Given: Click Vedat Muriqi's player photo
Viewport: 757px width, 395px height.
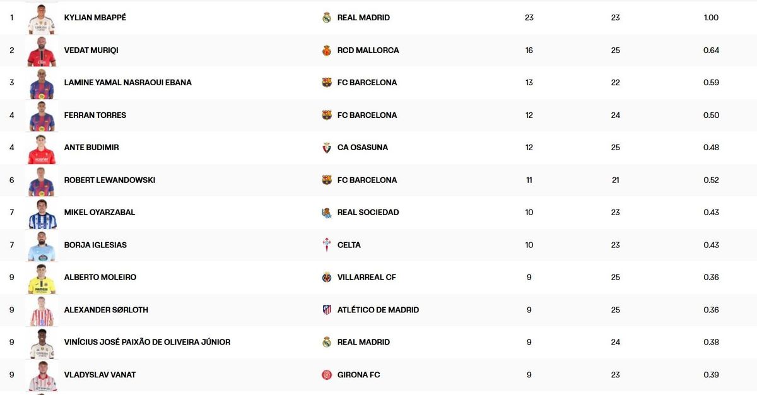Looking at the screenshot, I should pos(42,51).
